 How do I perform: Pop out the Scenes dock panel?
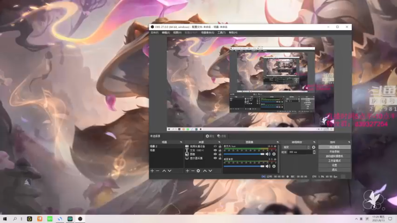coord(181,142)
